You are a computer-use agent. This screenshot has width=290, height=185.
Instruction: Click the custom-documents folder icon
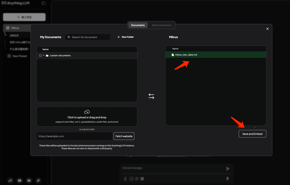pos(47,56)
